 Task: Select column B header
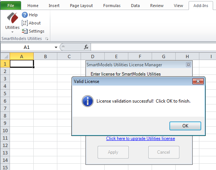(x=45, y=56)
